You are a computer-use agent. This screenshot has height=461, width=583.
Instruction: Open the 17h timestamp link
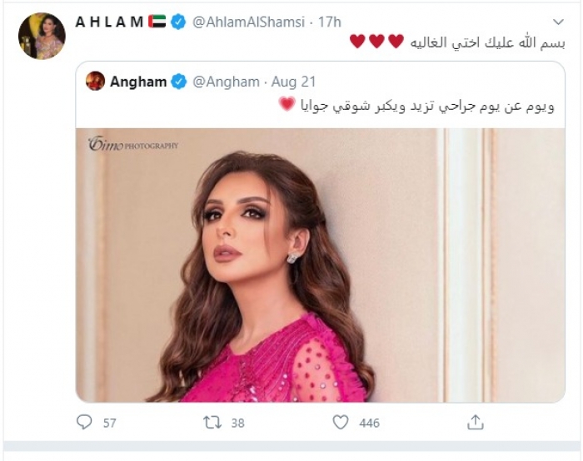[330, 22]
